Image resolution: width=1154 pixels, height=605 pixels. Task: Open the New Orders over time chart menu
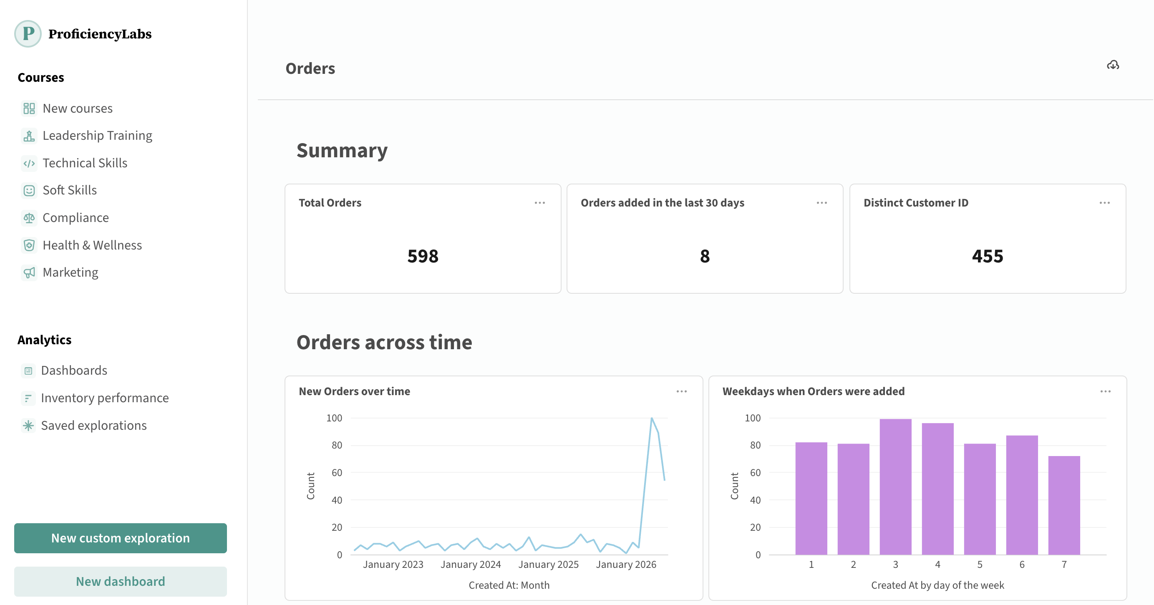[682, 391]
